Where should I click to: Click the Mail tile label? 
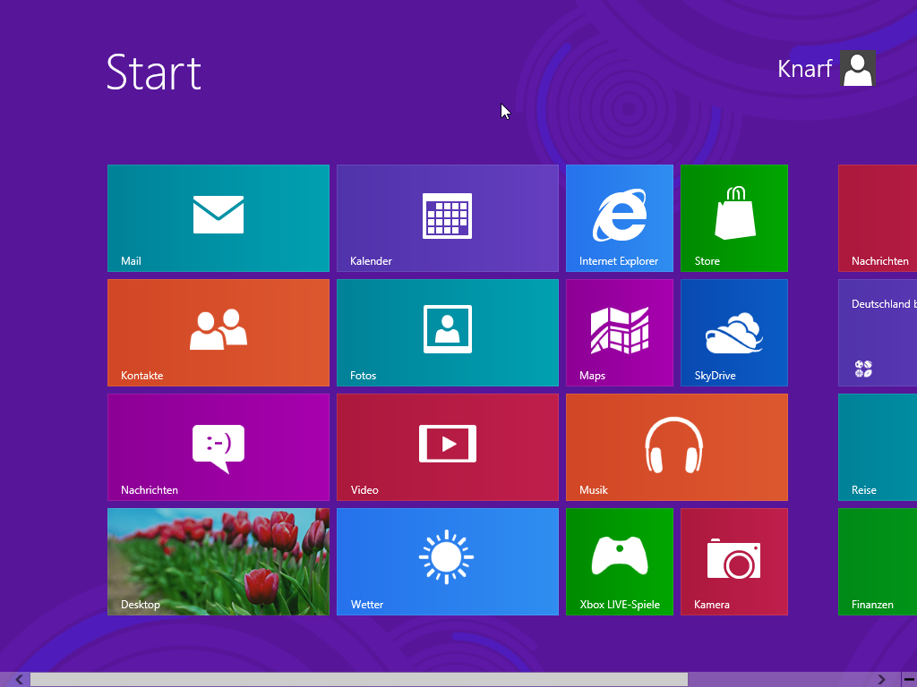131,261
